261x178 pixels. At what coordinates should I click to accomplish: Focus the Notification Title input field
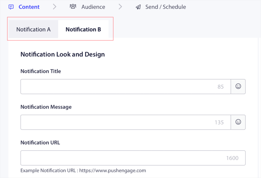(x=118, y=86)
